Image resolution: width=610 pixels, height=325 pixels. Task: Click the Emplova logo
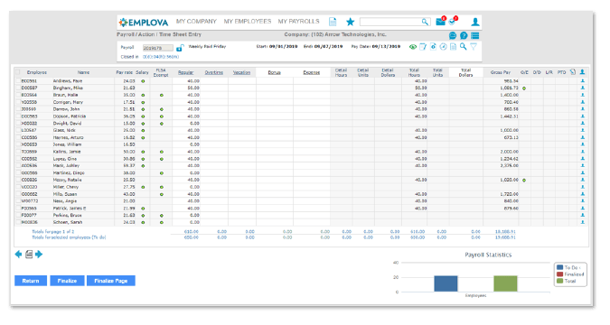(144, 23)
